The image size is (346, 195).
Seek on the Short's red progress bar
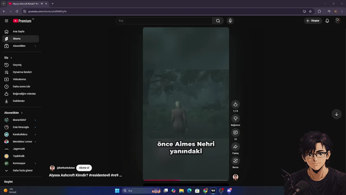pos(186,180)
